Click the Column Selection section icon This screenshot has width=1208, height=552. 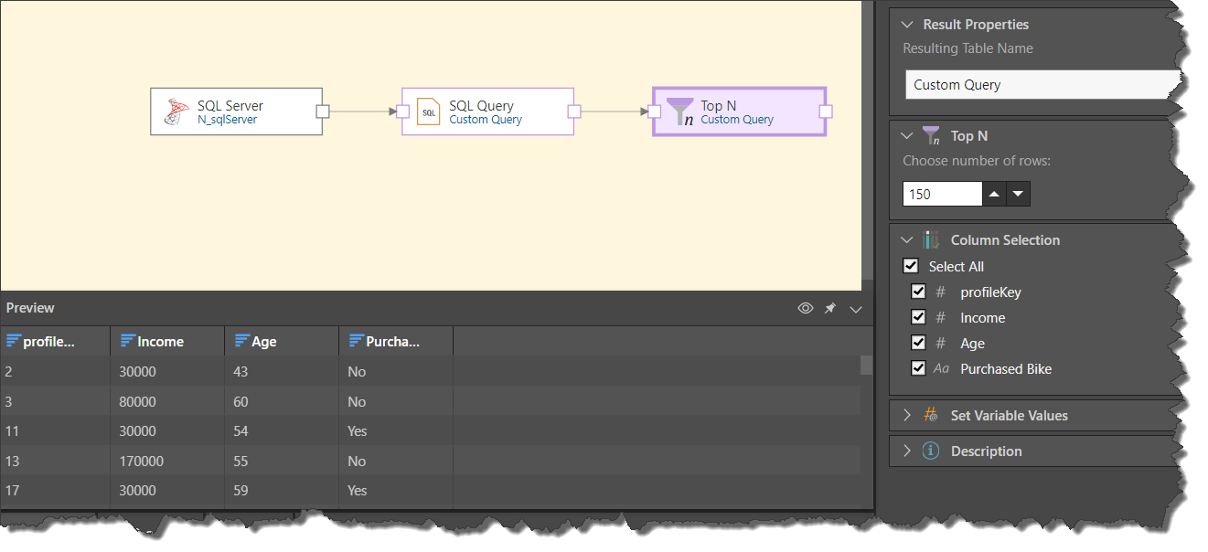click(931, 240)
